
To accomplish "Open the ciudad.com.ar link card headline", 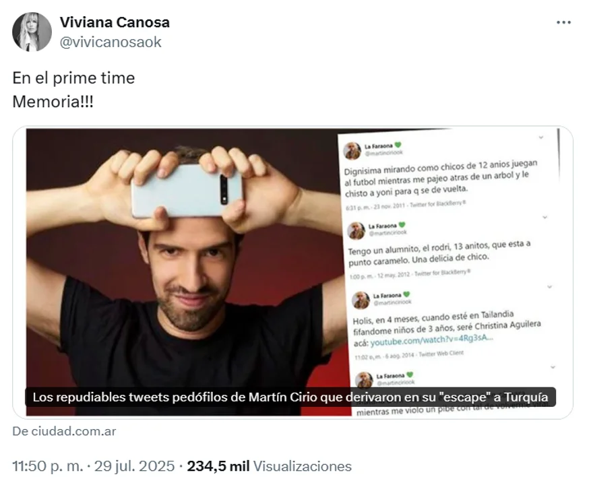I will coord(290,397).
